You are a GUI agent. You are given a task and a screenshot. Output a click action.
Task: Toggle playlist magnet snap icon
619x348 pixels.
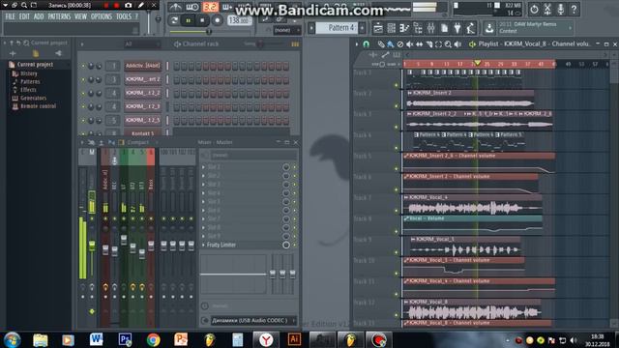click(x=366, y=44)
